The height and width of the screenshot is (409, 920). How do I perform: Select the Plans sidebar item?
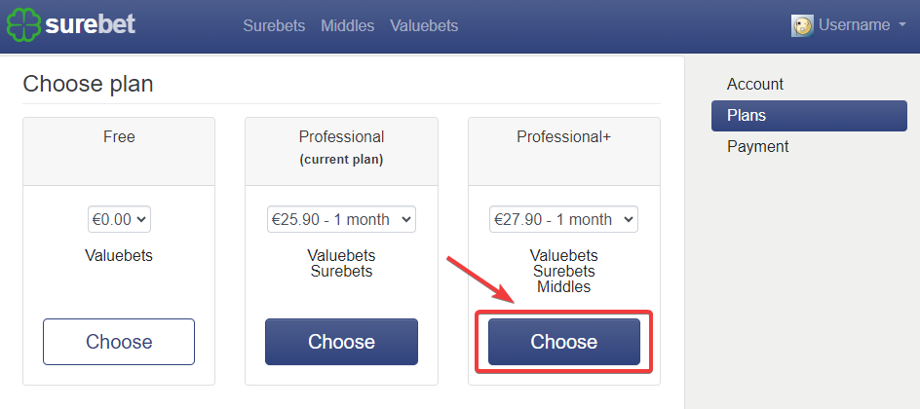click(x=809, y=116)
